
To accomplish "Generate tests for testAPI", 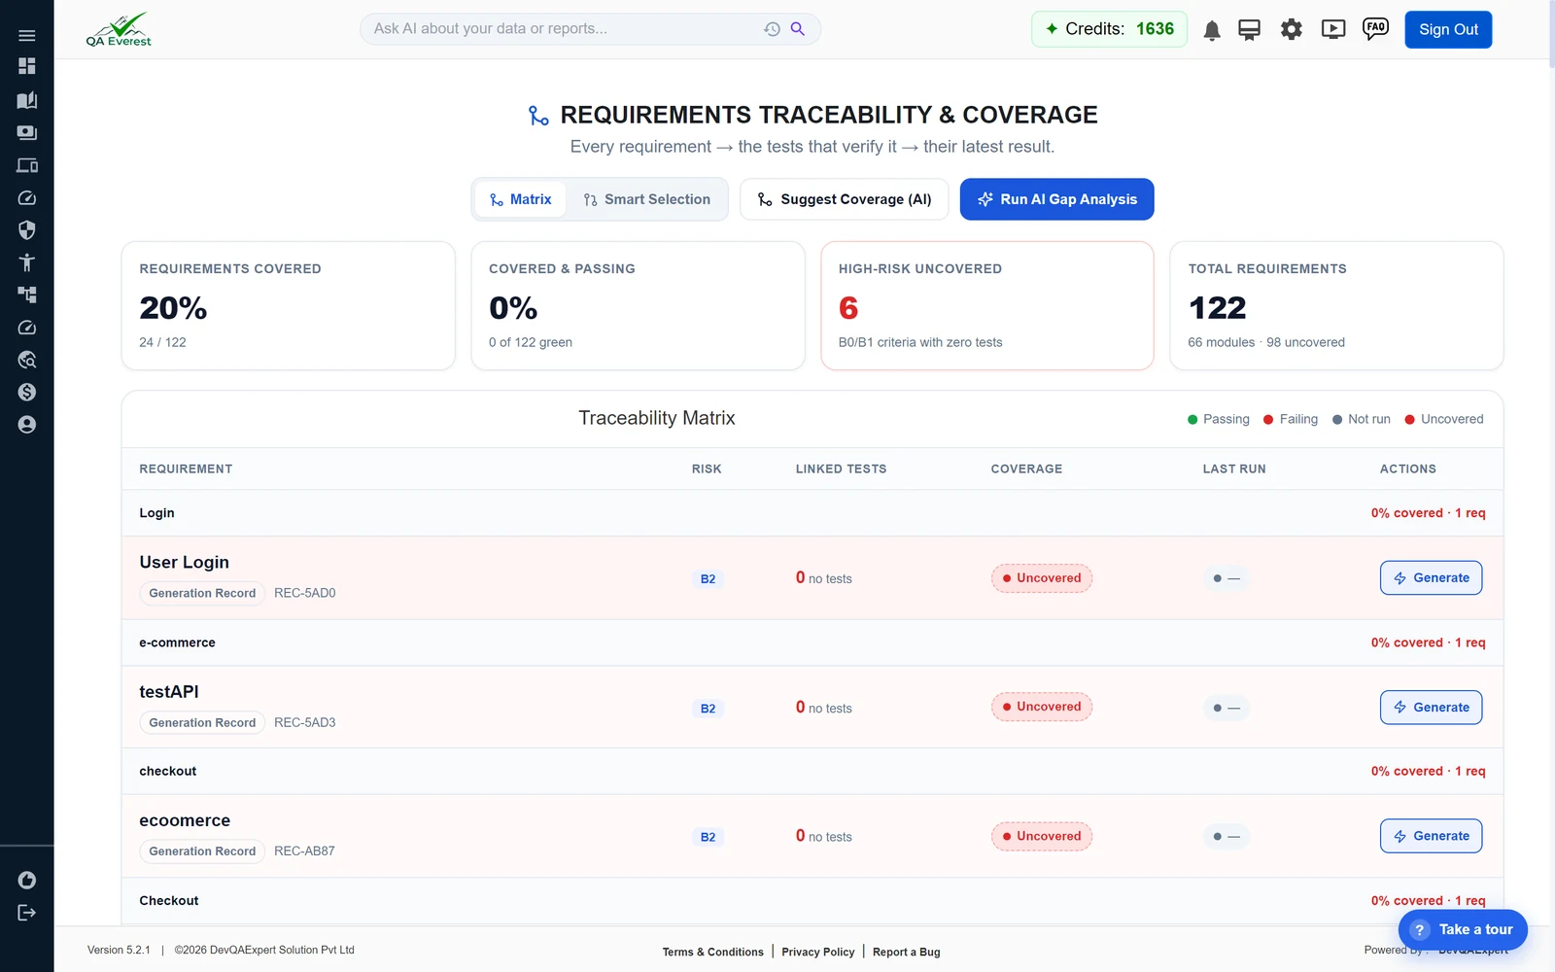I will pos(1431,707).
